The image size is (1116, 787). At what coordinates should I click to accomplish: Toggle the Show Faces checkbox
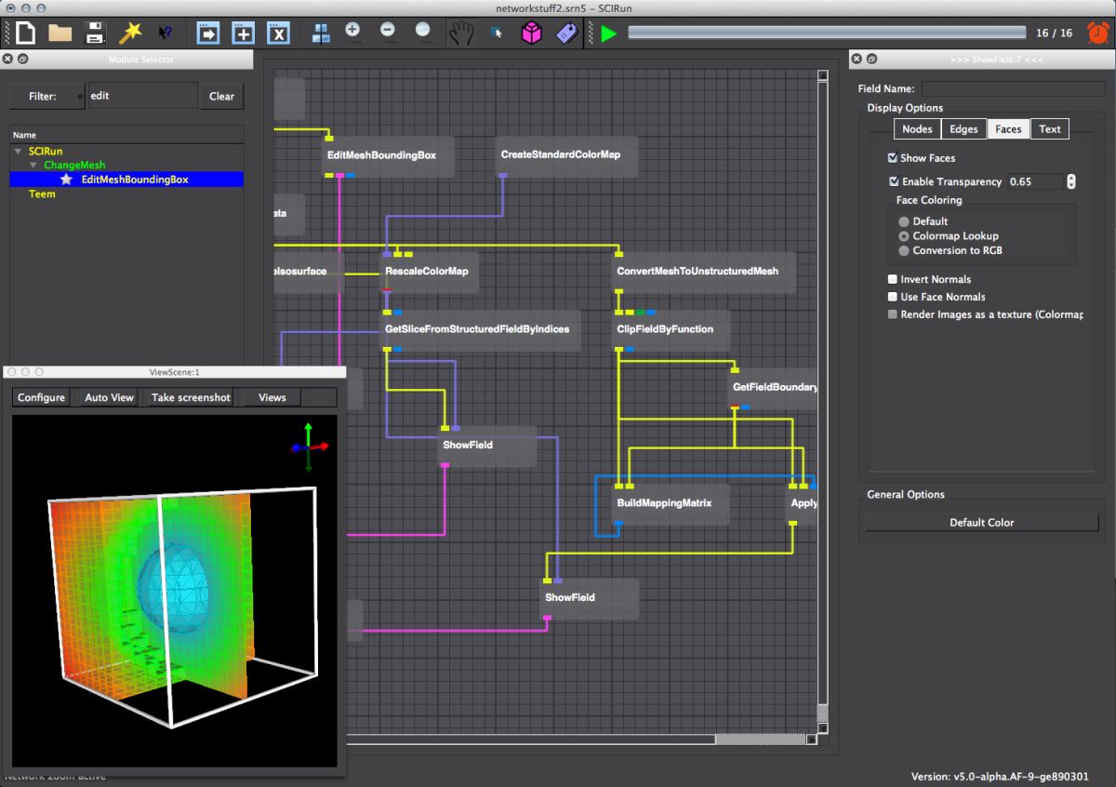[893, 158]
